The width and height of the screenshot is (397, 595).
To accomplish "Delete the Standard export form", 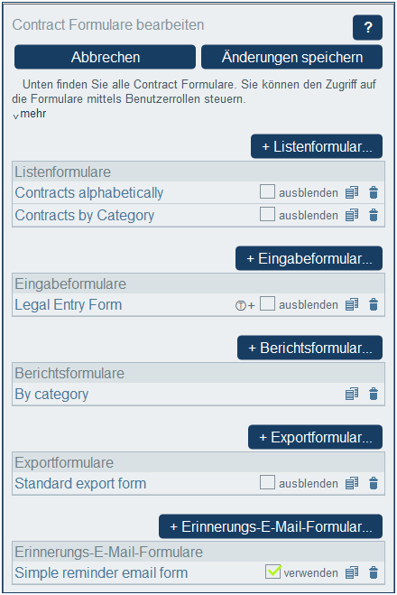I will [374, 483].
